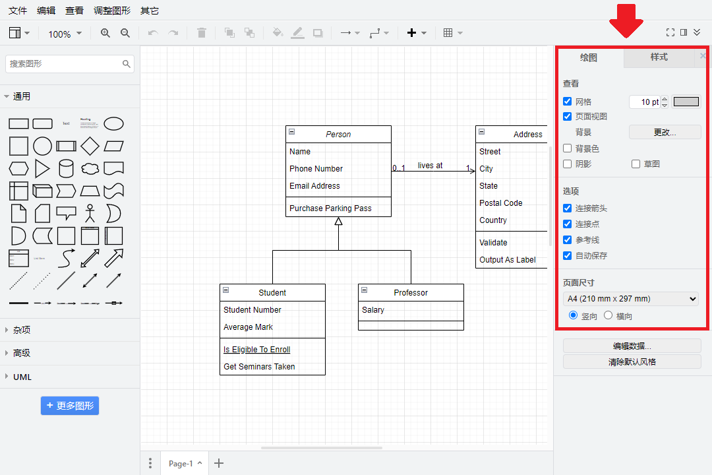Open the A4 page size dropdown
This screenshot has height=475, width=712.
[630, 299]
